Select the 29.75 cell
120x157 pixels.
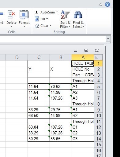pyautogui.click(x=61, y=110)
